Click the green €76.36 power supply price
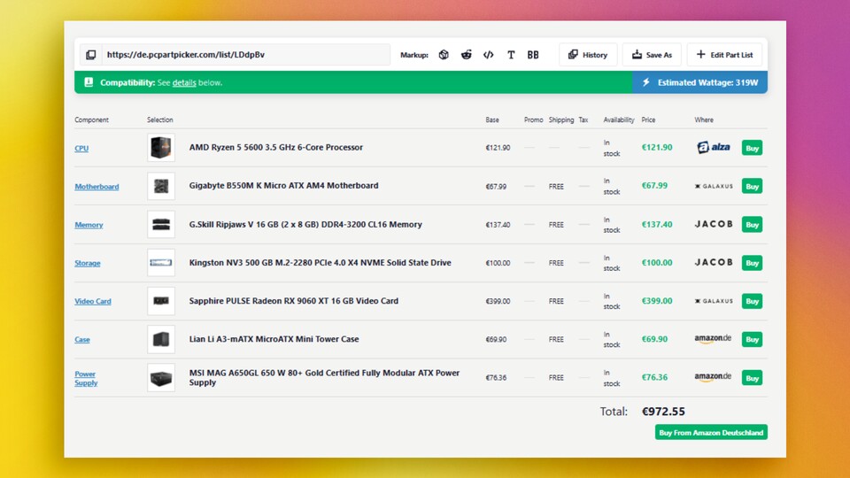 tap(654, 378)
